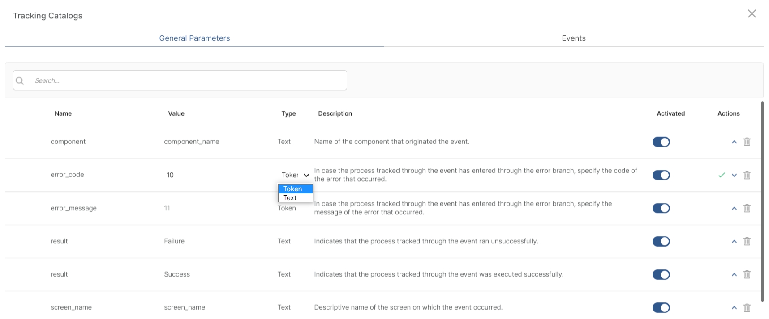Toggle activation for the component parameter
Screen dimensions: 769x319
[x=661, y=142]
